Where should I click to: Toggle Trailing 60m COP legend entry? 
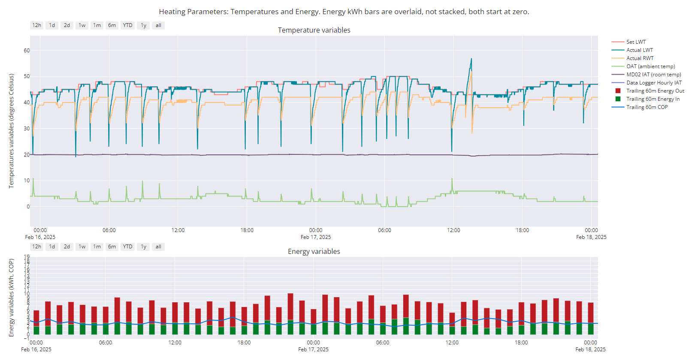click(647, 107)
